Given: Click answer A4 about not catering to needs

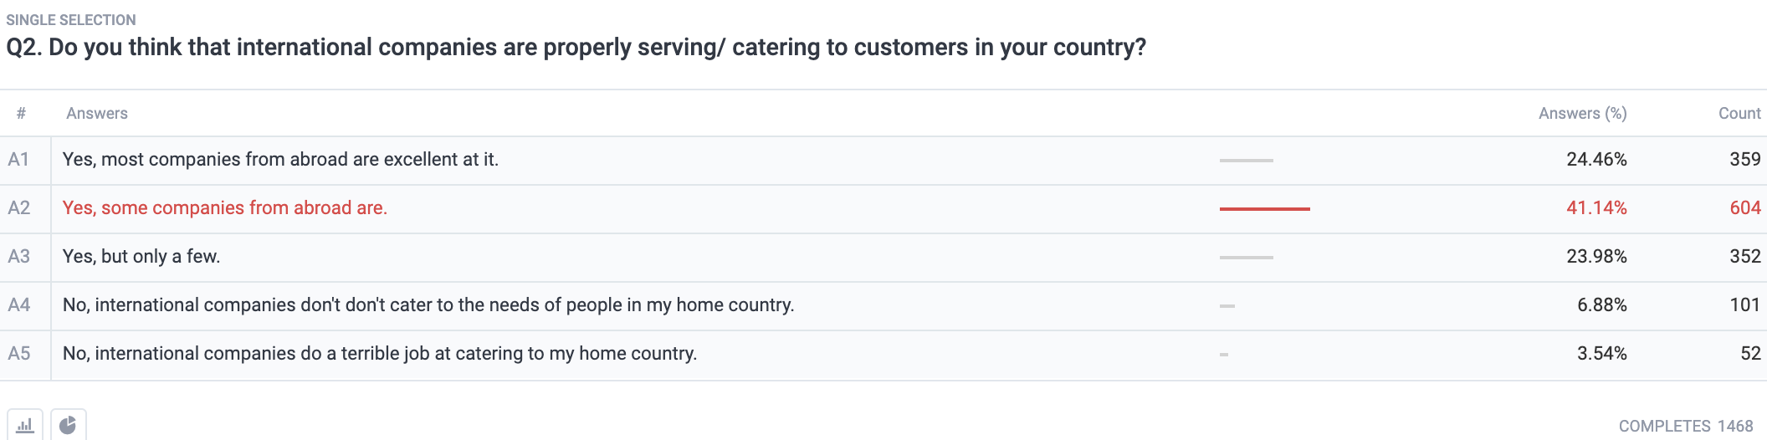Looking at the screenshot, I should pos(428,305).
